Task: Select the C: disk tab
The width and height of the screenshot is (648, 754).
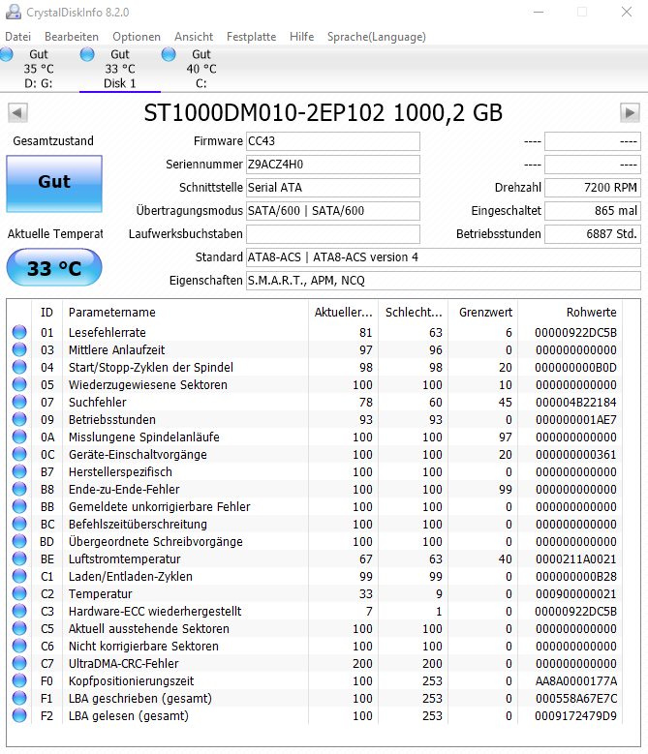Action: click(x=201, y=69)
